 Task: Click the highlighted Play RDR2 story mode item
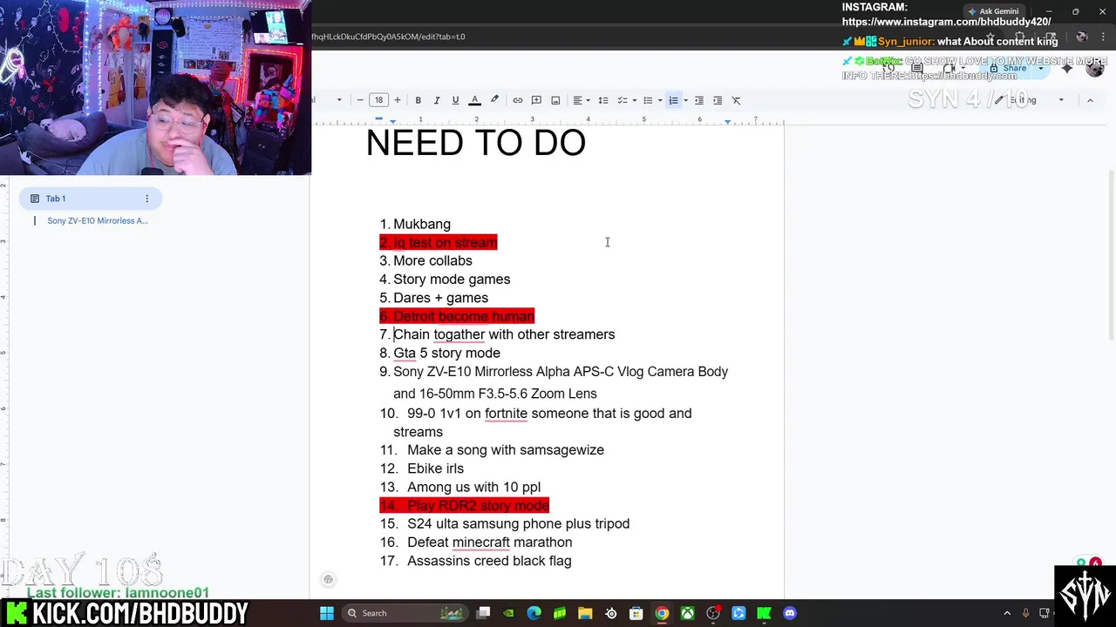pos(478,505)
